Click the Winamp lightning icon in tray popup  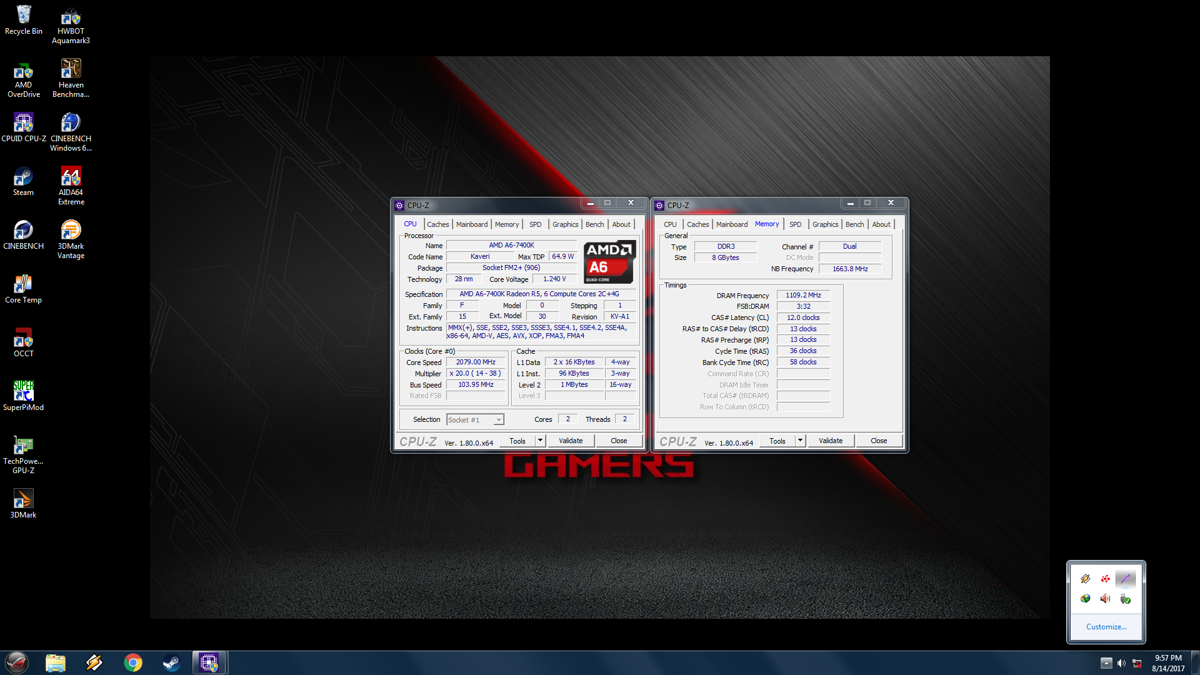pyautogui.click(x=1086, y=579)
